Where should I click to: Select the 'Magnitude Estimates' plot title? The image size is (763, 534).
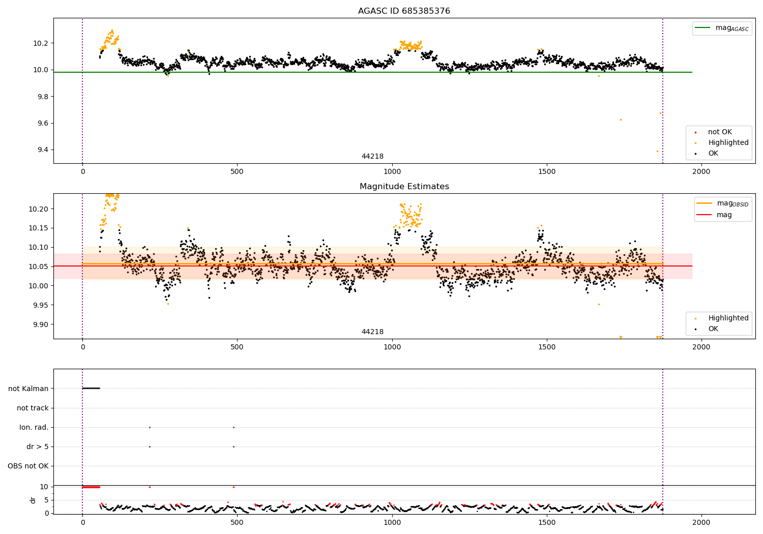(404, 187)
